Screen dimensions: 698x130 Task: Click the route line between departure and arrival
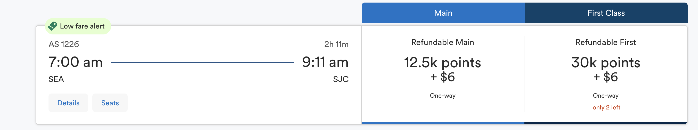click(x=202, y=62)
